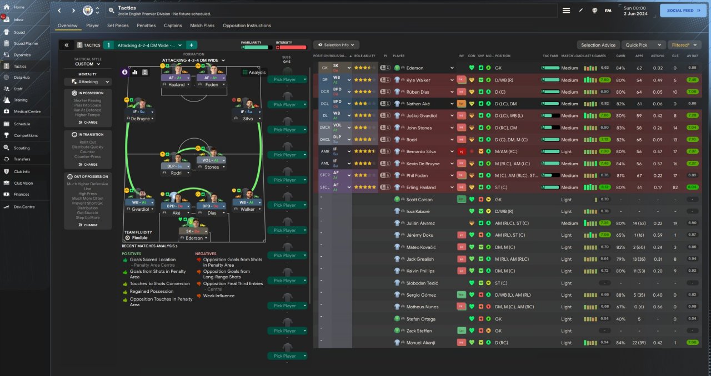The height and width of the screenshot is (376, 711).
Task: Click the Selection Advice button
Action: coord(598,45)
